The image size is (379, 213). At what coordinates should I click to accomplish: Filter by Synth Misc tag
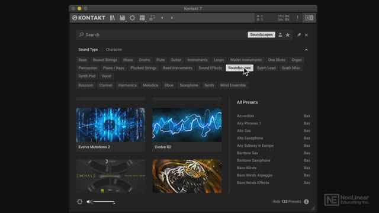(291, 68)
